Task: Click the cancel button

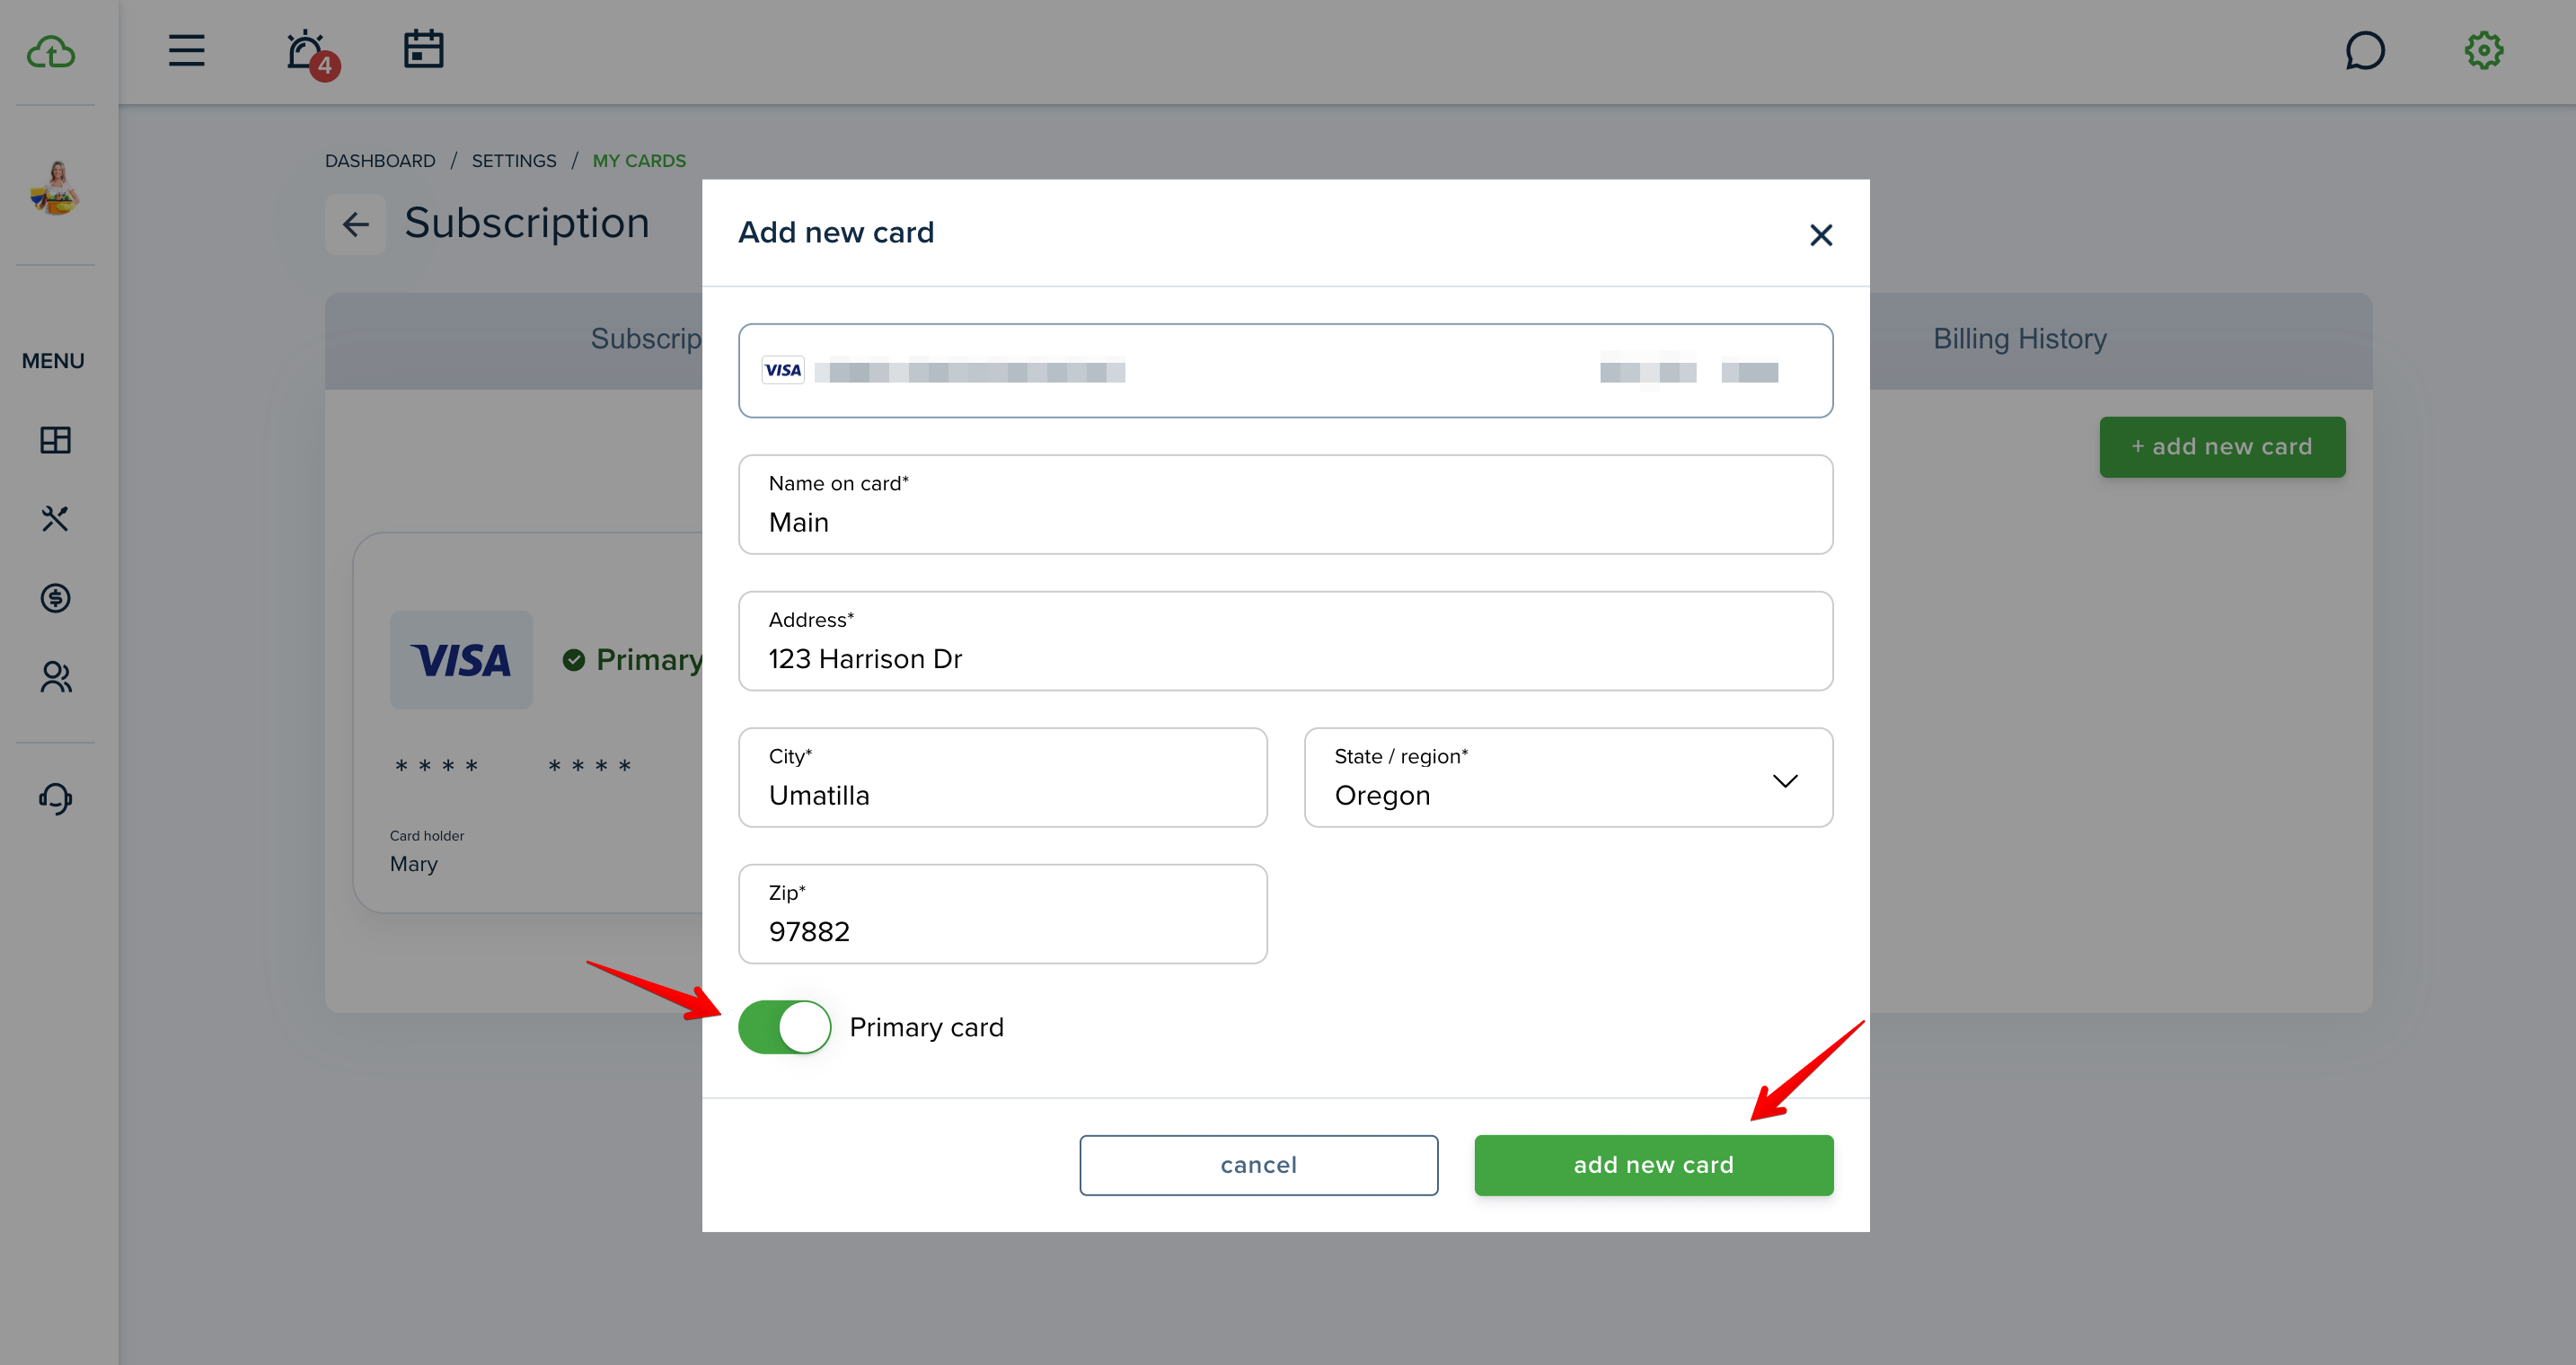Action: coord(1258,1165)
